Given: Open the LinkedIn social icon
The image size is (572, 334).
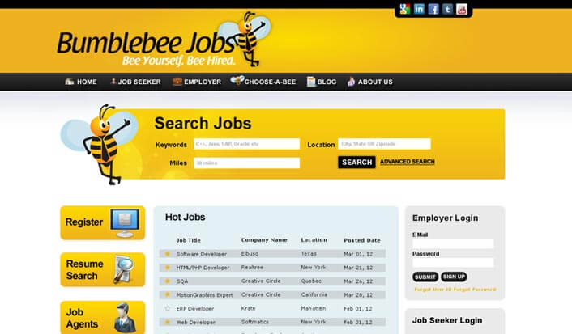Looking at the screenshot, I should click(x=419, y=9).
